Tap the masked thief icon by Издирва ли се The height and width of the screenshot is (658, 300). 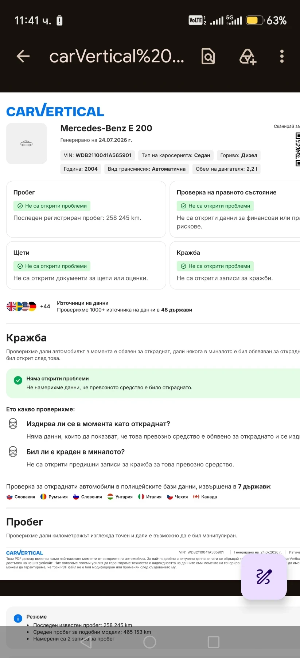13,424
